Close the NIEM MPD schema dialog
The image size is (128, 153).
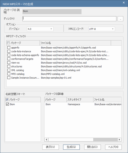click(124, 3)
